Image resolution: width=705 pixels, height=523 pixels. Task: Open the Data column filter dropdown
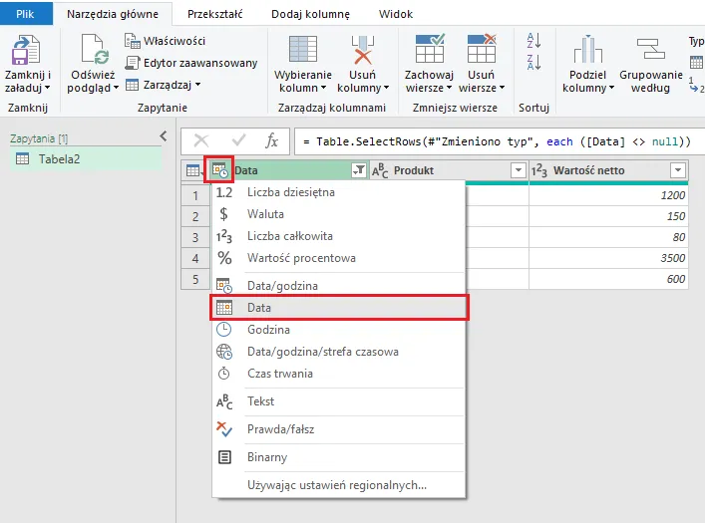[x=358, y=170]
